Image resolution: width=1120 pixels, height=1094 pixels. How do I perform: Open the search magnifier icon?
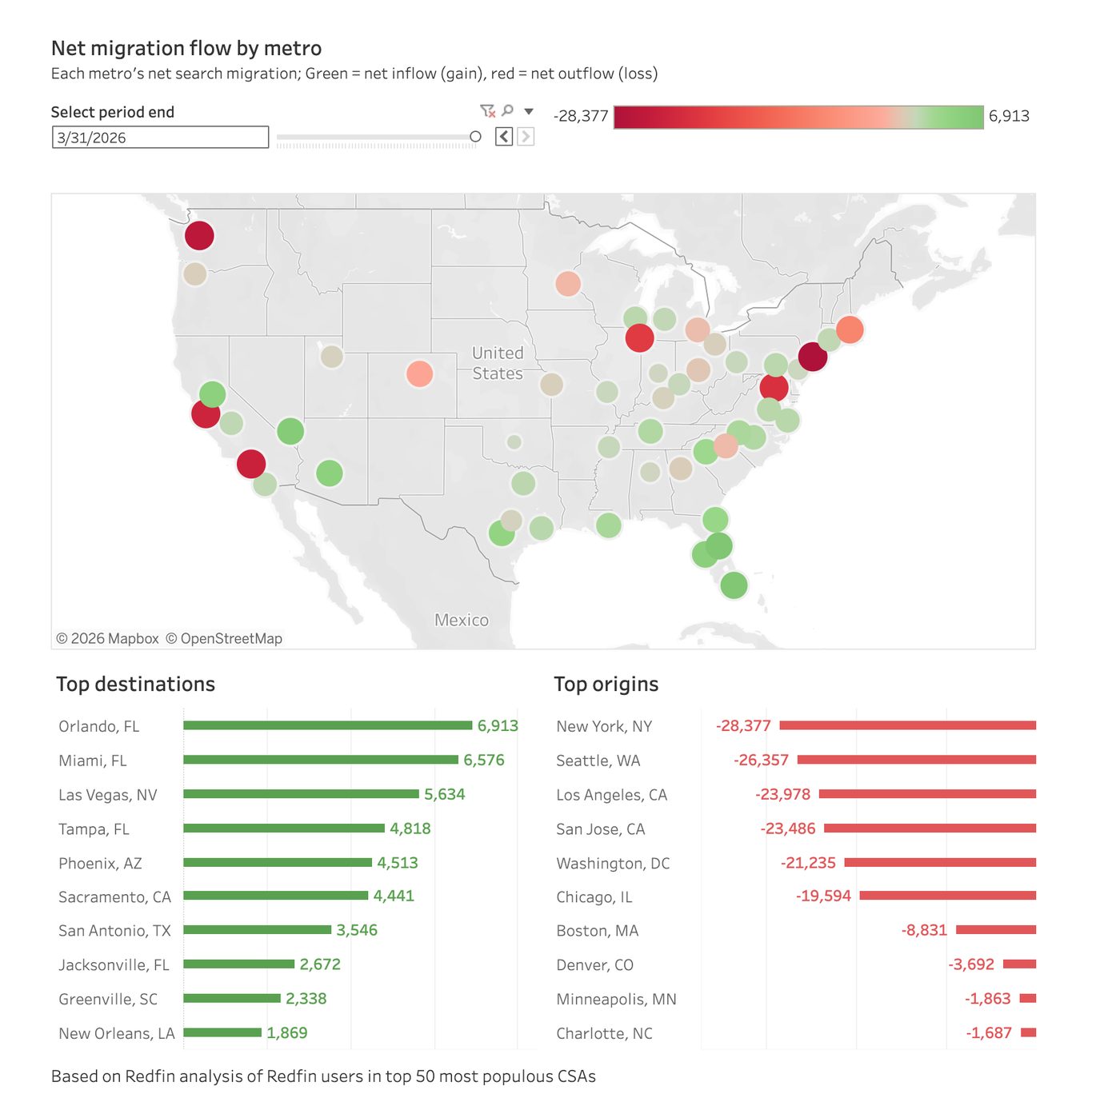507,110
